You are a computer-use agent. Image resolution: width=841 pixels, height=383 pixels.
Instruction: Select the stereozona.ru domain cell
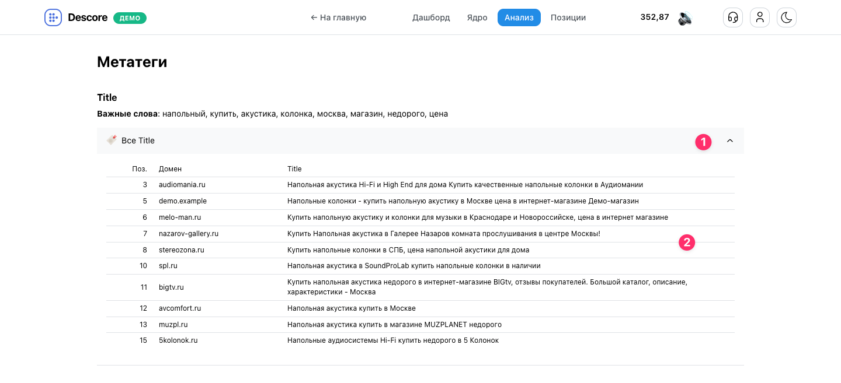[x=182, y=250]
